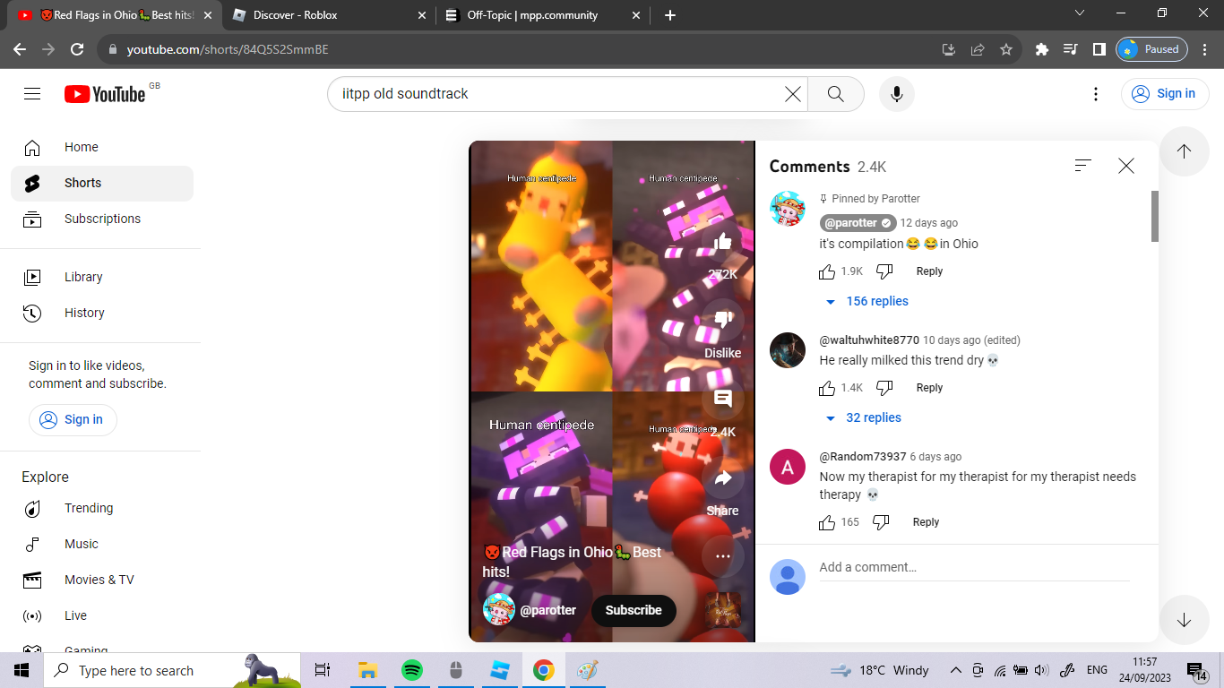The width and height of the screenshot is (1224, 688).
Task: Select Shorts in the sidebar
Action: coord(102,183)
